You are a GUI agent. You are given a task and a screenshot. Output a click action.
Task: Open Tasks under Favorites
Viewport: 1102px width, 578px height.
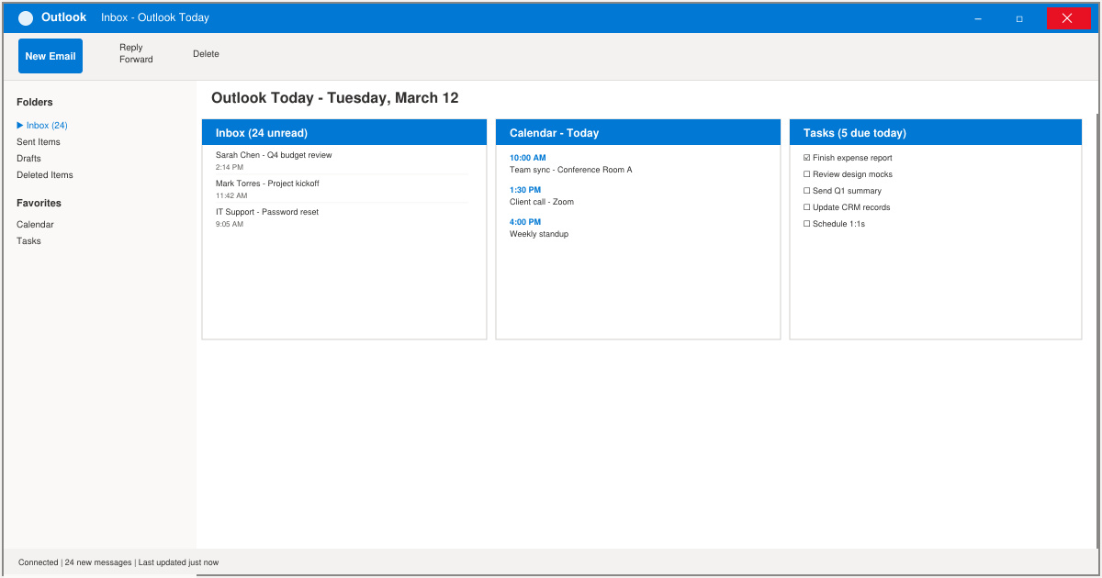28,241
